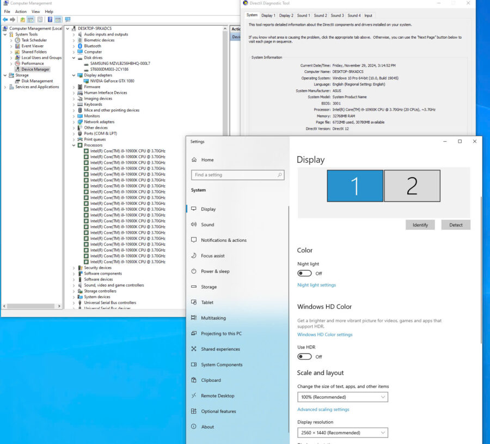Click the Home icon in Settings

pos(194,160)
